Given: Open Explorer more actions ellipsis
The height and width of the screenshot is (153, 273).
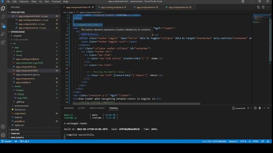Looking at the screenshot, I should coord(56,7).
